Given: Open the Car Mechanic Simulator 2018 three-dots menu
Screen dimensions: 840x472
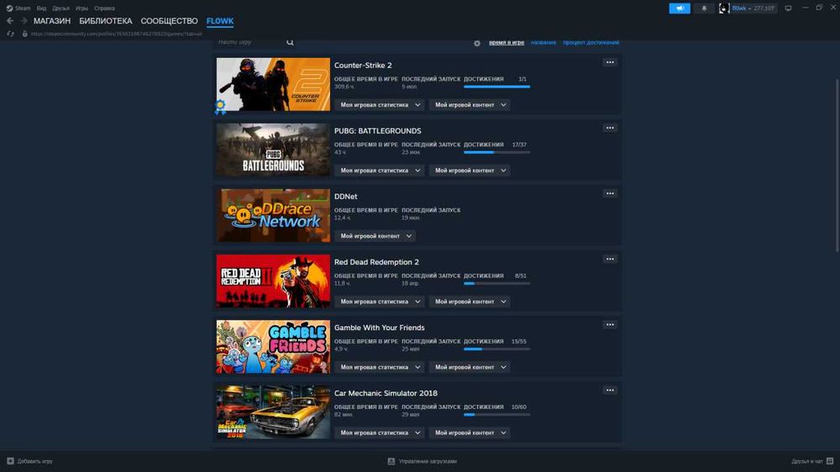Looking at the screenshot, I should (x=610, y=390).
